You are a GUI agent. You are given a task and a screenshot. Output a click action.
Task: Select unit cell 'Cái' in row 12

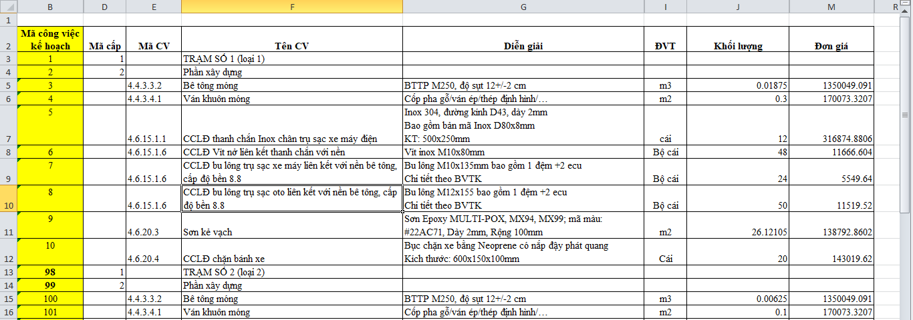(665, 252)
